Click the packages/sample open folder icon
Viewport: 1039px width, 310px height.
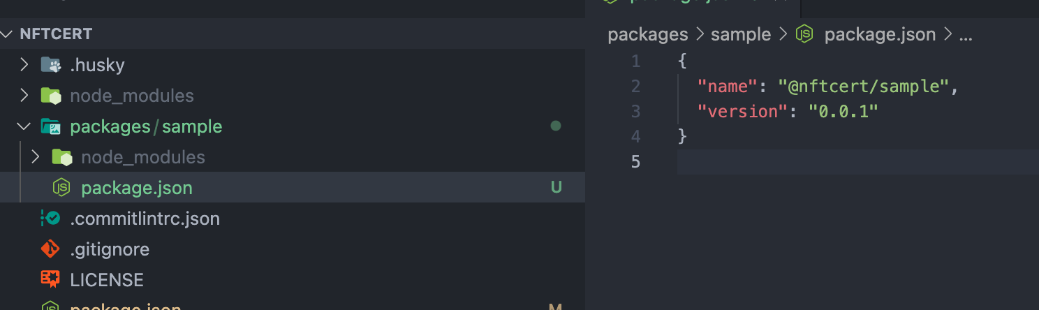coord(51,126)
